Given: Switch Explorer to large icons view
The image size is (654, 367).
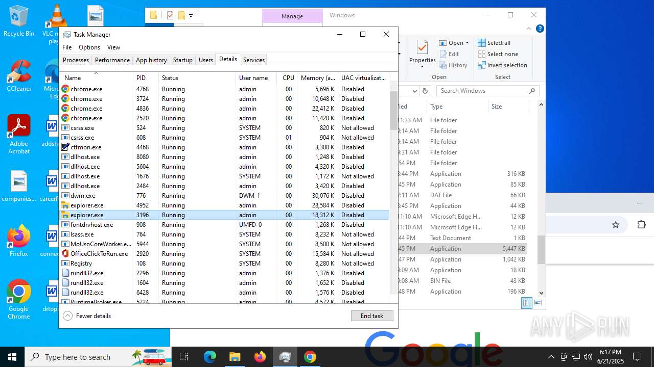Looking at the screenshot, I should pos(538,303).
